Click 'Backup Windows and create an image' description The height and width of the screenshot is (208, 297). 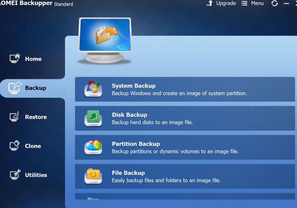(180, 93)
